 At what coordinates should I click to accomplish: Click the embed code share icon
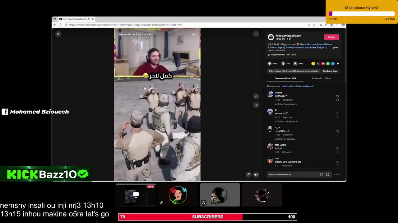click(x=318, y=63)
